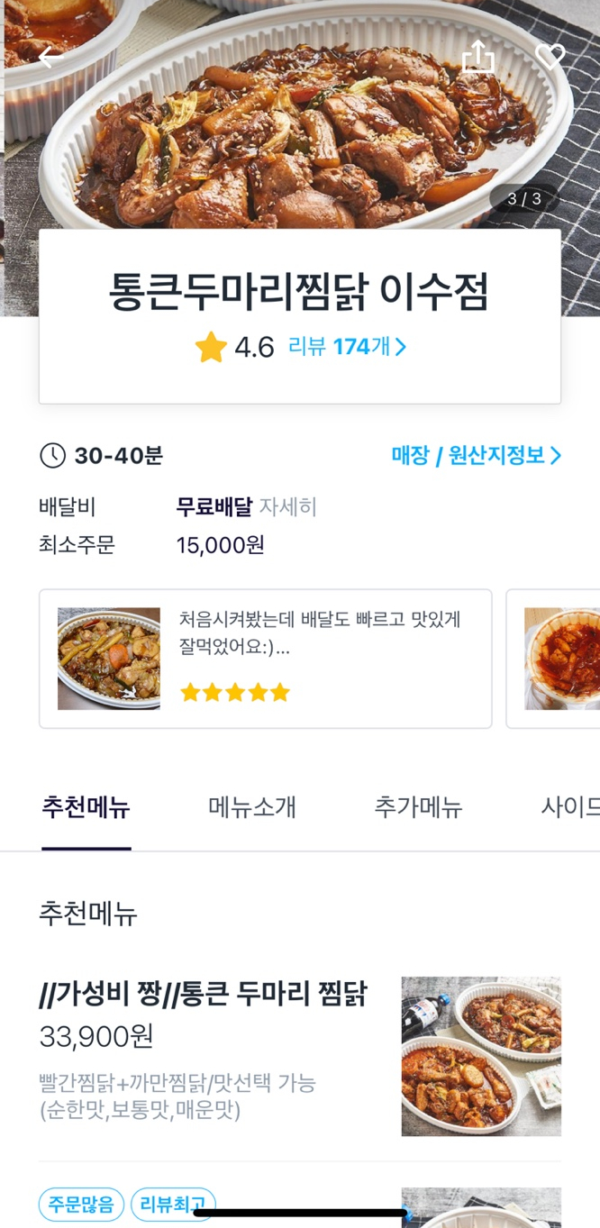Open the partially visible 사이드 tab
The height and width of the screenshot is (1228, 600).
click(x=569, y=807)
